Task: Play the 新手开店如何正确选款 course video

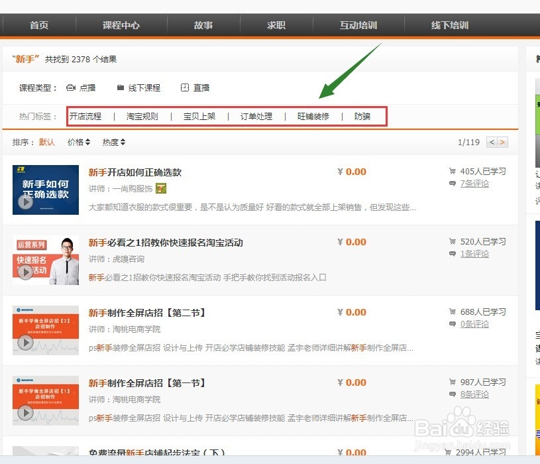Action: 25,202
